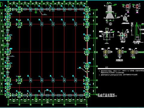Click bottom axis bubble number 5
This screenshot has height=108, width=144.
(x=53, y=105)
